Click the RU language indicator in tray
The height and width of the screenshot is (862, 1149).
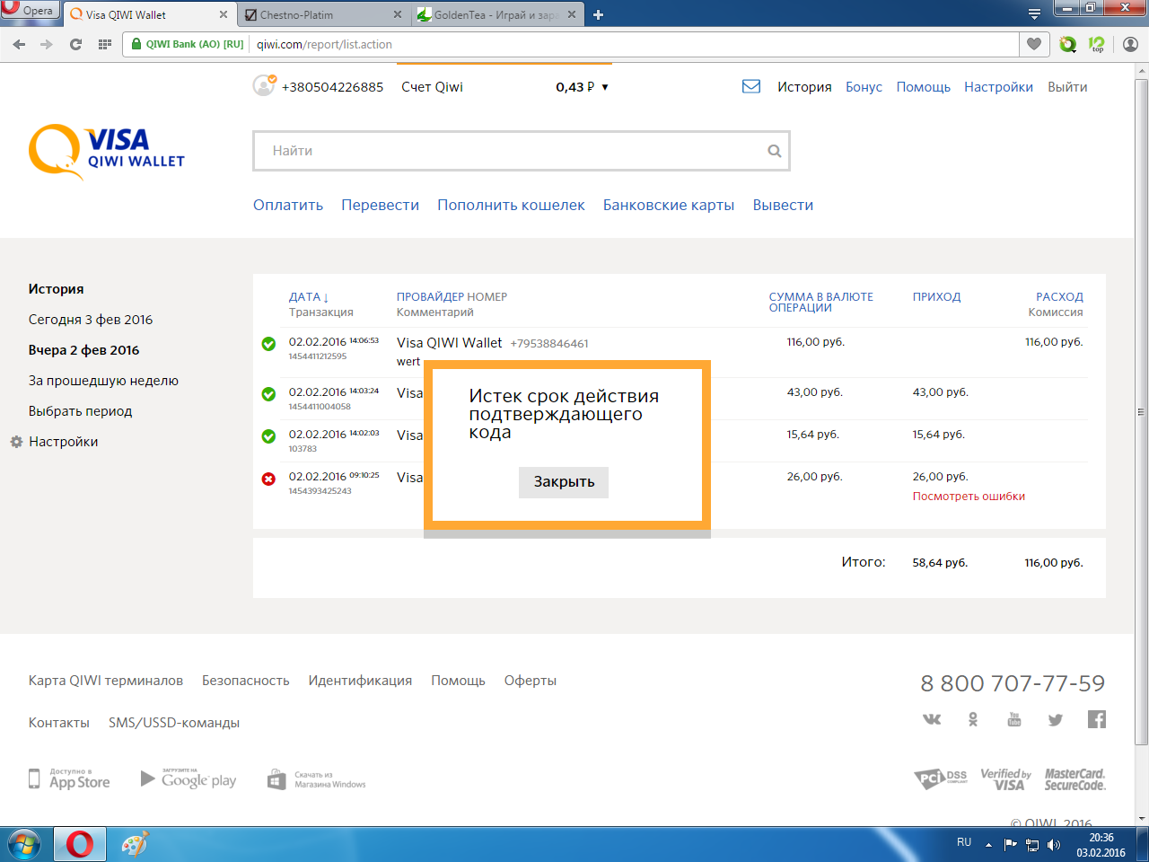click(x=964, y=842)
